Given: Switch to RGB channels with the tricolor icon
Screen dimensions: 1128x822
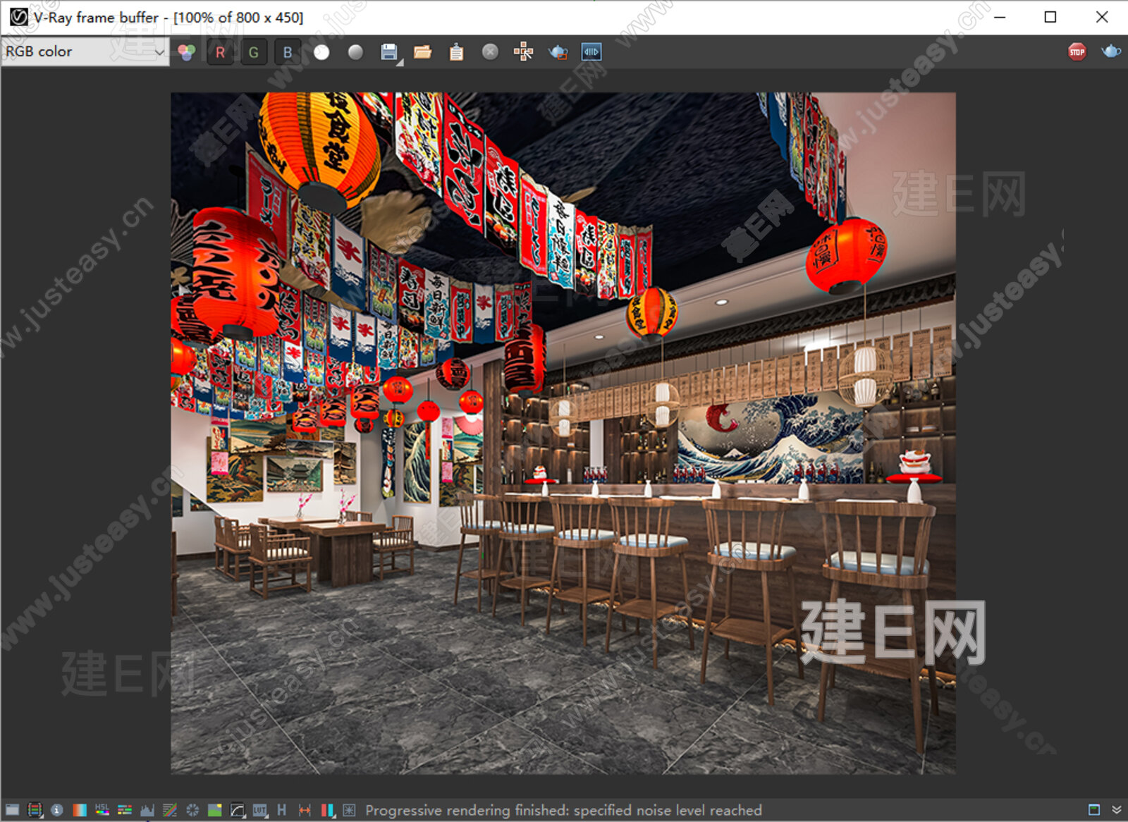Looking at the screenshot, I should 186,52.
